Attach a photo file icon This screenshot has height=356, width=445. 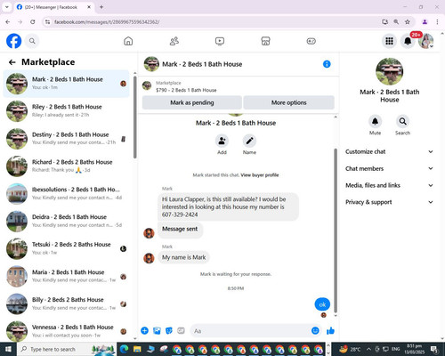pos(157,330)
